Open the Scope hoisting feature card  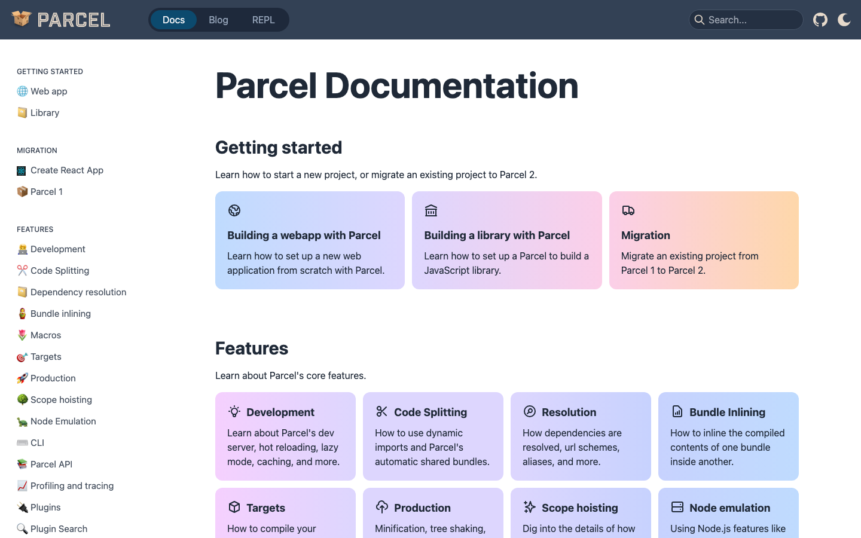pyautogui.click(x=581, y=513)
